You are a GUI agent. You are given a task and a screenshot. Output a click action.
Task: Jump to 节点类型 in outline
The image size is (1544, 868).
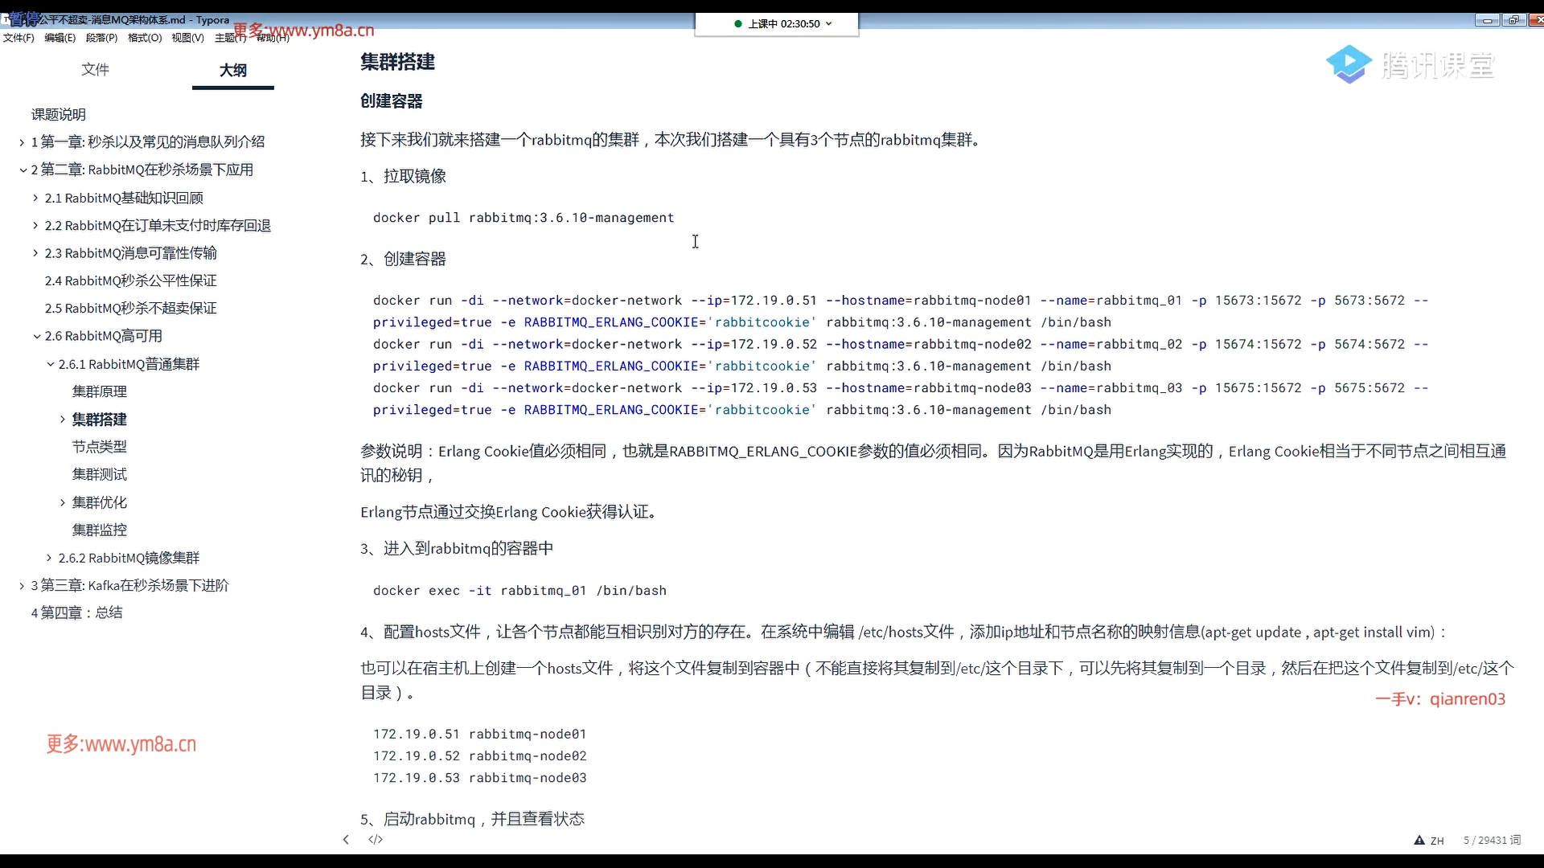coord(100,447)
